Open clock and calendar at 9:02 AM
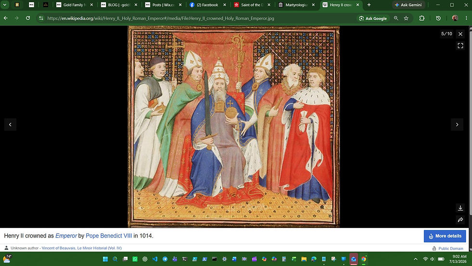This screenshot has height=266, width=472. tap(458, 259)
